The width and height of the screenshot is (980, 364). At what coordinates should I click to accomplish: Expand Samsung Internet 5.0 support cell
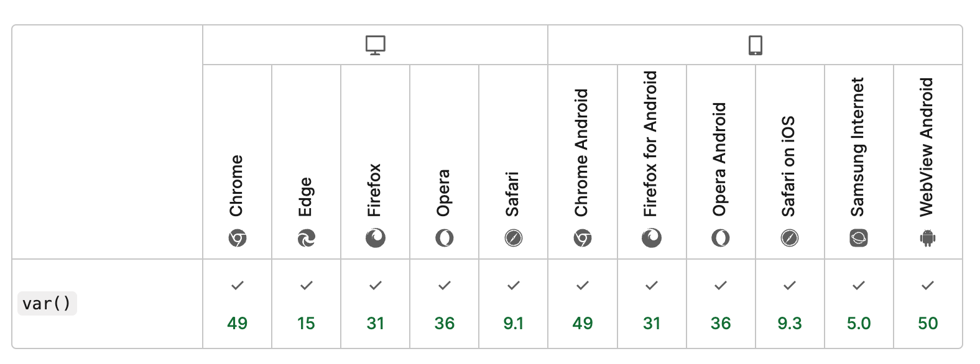click(859, 304)
